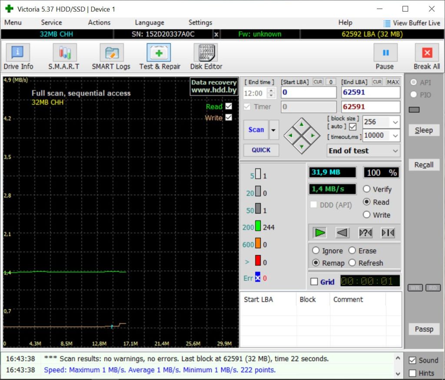Click the Recall button
This screenshot has height=380, width=445.
(x=424, y=165)
